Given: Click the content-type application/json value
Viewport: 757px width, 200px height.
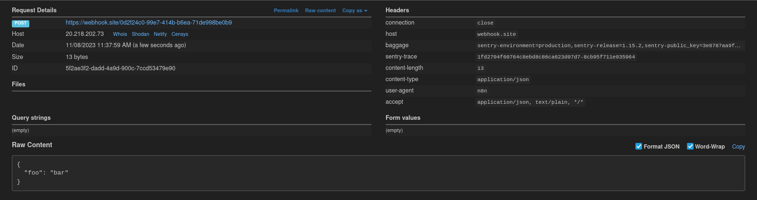Looking at the screenshot, I should click(x=503, y=80).
